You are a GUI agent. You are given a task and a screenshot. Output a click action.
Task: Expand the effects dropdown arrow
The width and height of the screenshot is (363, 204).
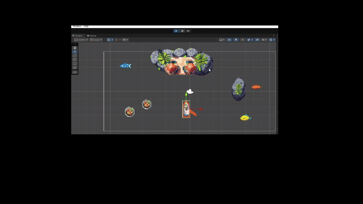[x=252, y=40]
